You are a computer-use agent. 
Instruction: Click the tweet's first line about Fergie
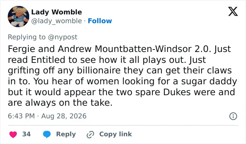coord(119,49)
